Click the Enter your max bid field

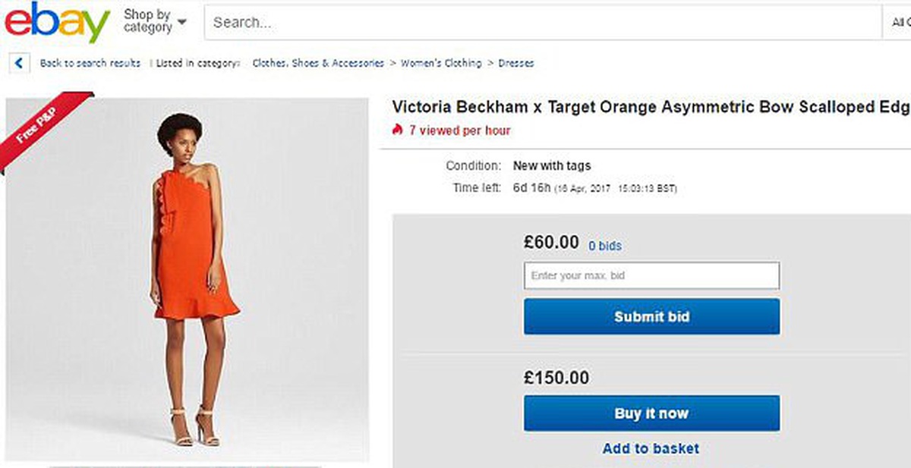651,276
